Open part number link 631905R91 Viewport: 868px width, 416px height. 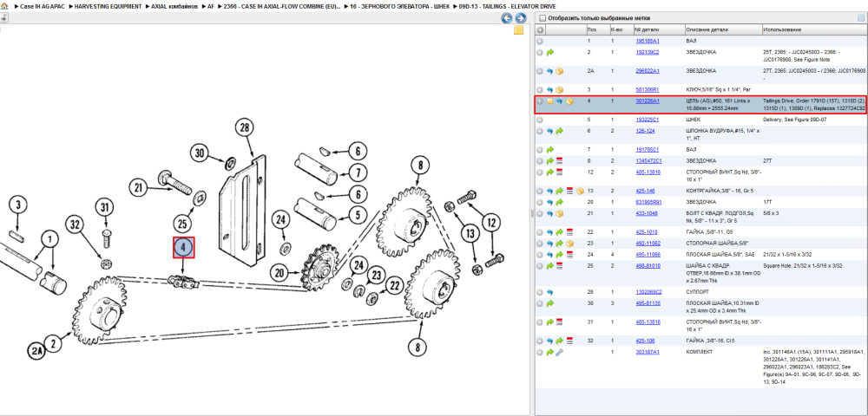648,202
